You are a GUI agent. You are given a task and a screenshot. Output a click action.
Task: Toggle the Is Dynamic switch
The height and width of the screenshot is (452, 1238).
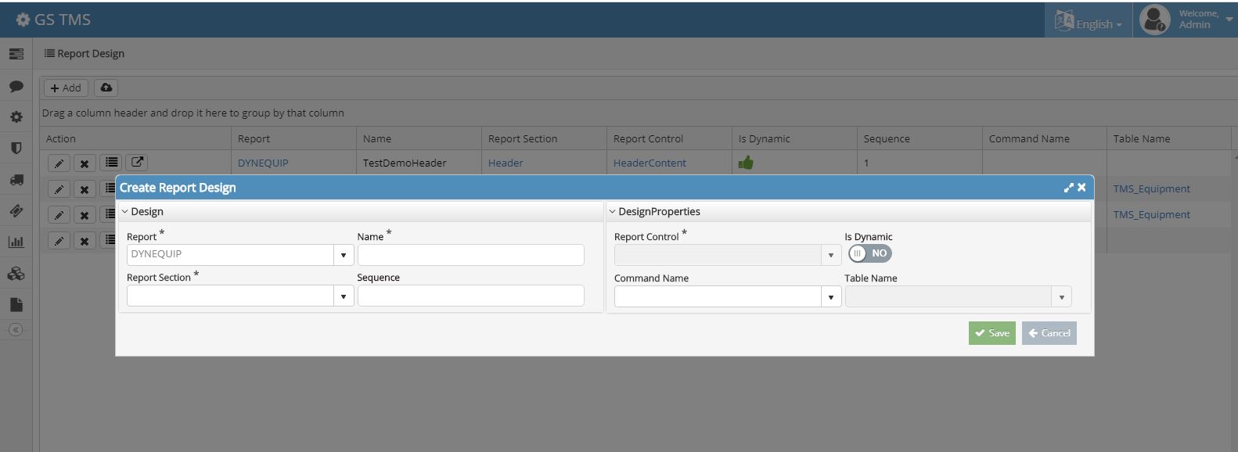[869, 253]
